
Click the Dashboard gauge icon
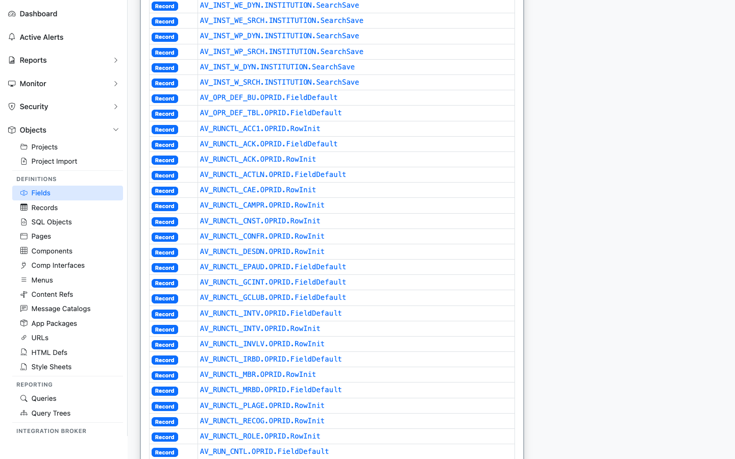(12, 14)
